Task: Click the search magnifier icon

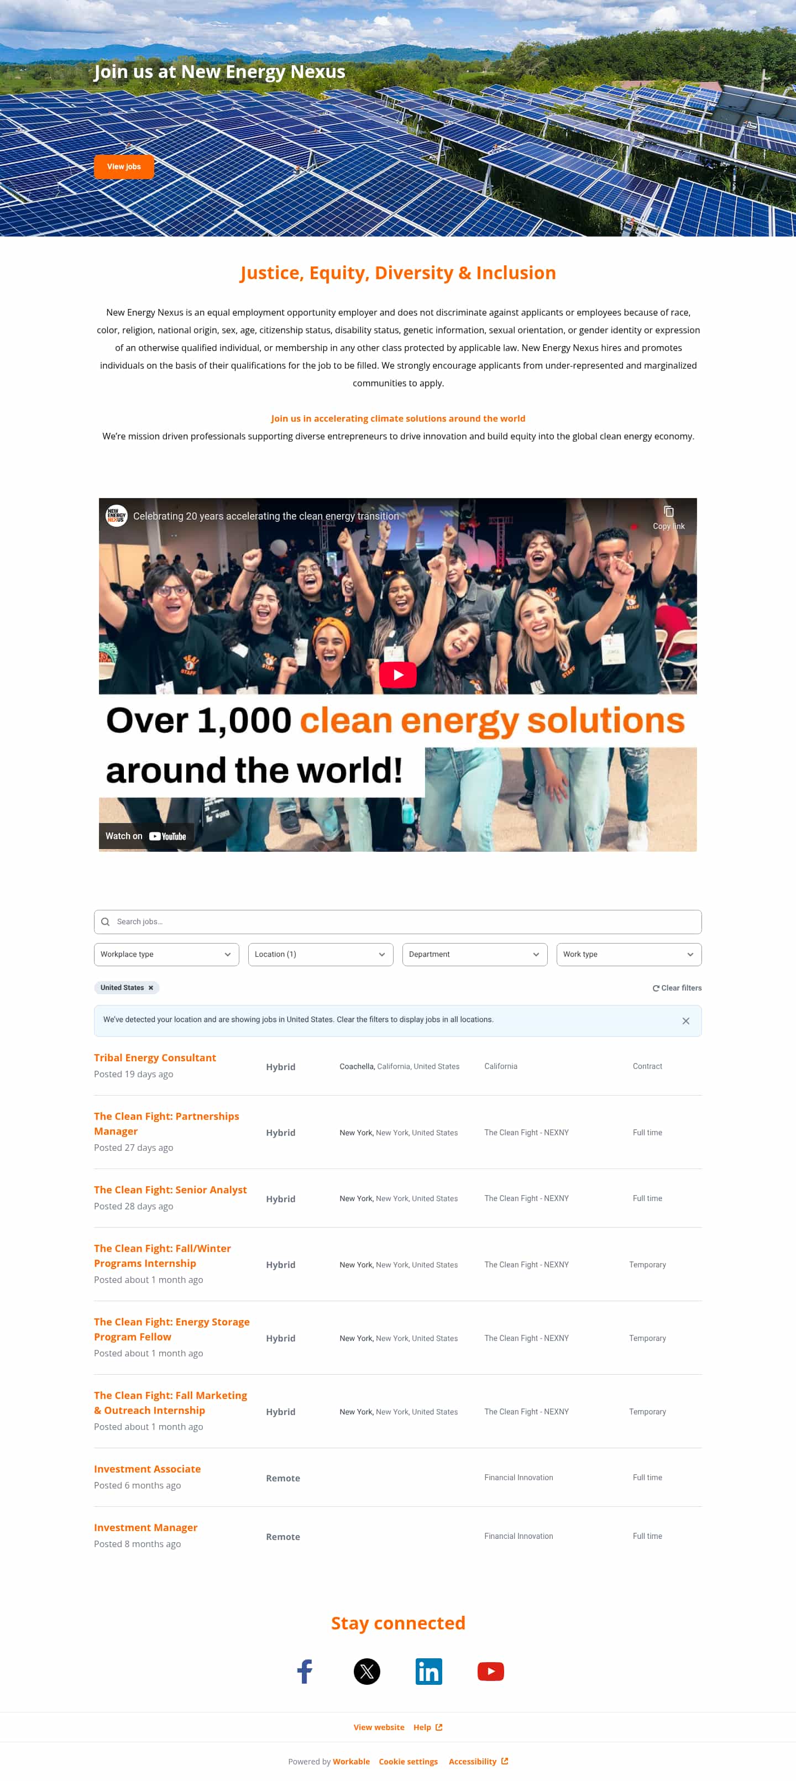Action: (x=105, y=921)
